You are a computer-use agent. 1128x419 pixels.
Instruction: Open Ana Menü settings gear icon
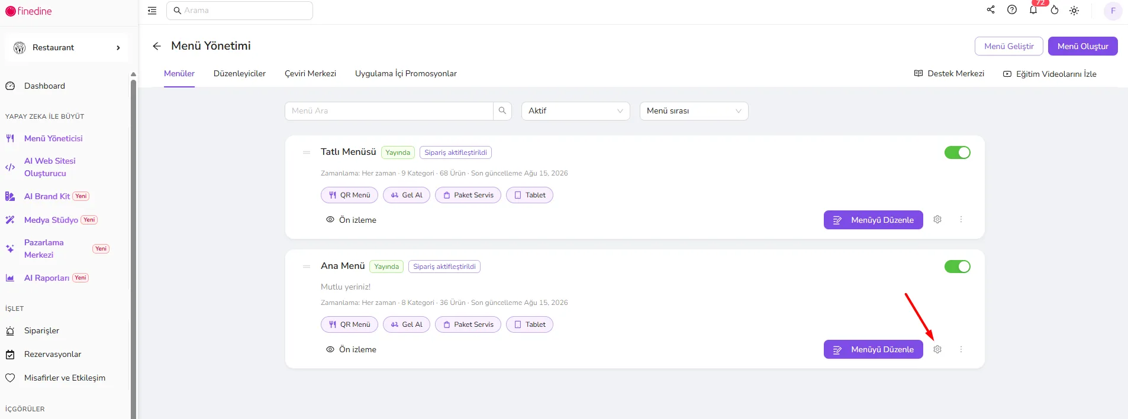tap(937, 349)
